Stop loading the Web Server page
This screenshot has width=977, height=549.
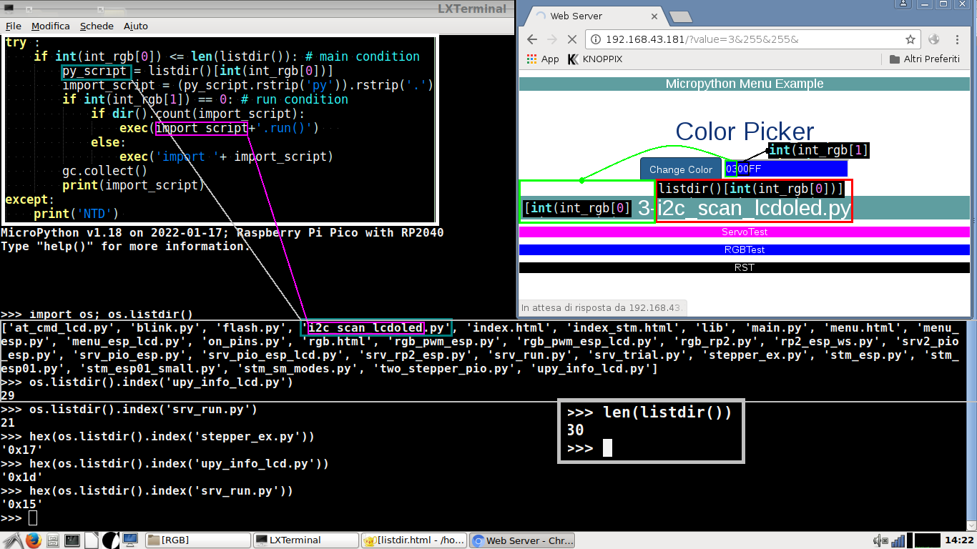click(x=572, y=39)
